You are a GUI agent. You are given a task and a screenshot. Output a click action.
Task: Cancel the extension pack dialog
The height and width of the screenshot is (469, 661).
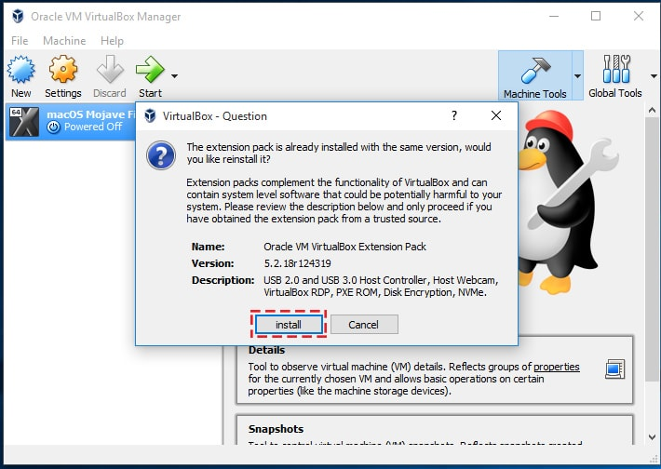click(x=363, y=325)
